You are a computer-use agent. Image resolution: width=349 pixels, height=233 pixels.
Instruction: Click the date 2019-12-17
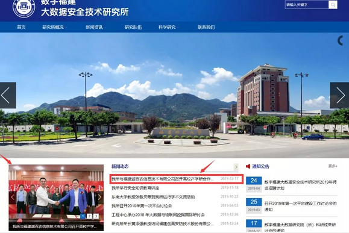coord(230,179)
